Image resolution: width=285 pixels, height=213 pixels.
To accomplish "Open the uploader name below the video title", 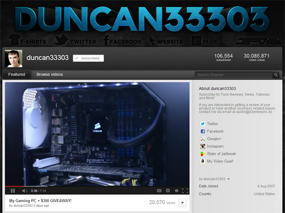I will 23,206.
